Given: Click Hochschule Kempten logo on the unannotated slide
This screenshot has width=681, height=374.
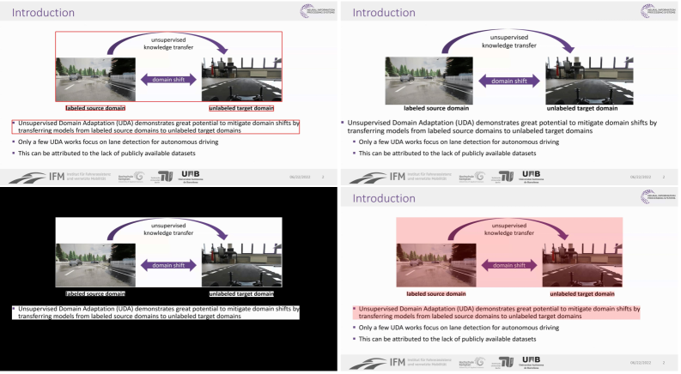Looking at the screenshot, I should tap(471, 177).
